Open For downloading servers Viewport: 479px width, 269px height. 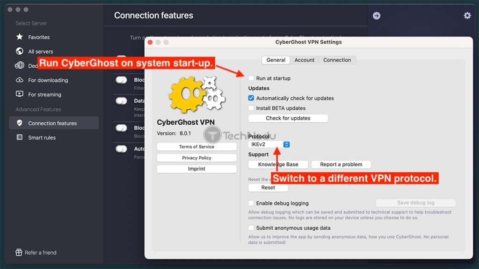[x=48, y=80]
